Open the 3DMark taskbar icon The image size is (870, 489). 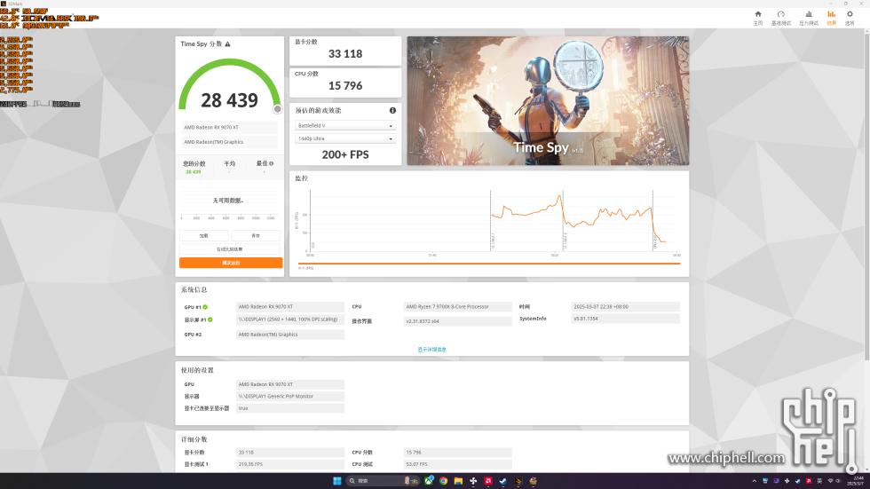coord(518,481)
